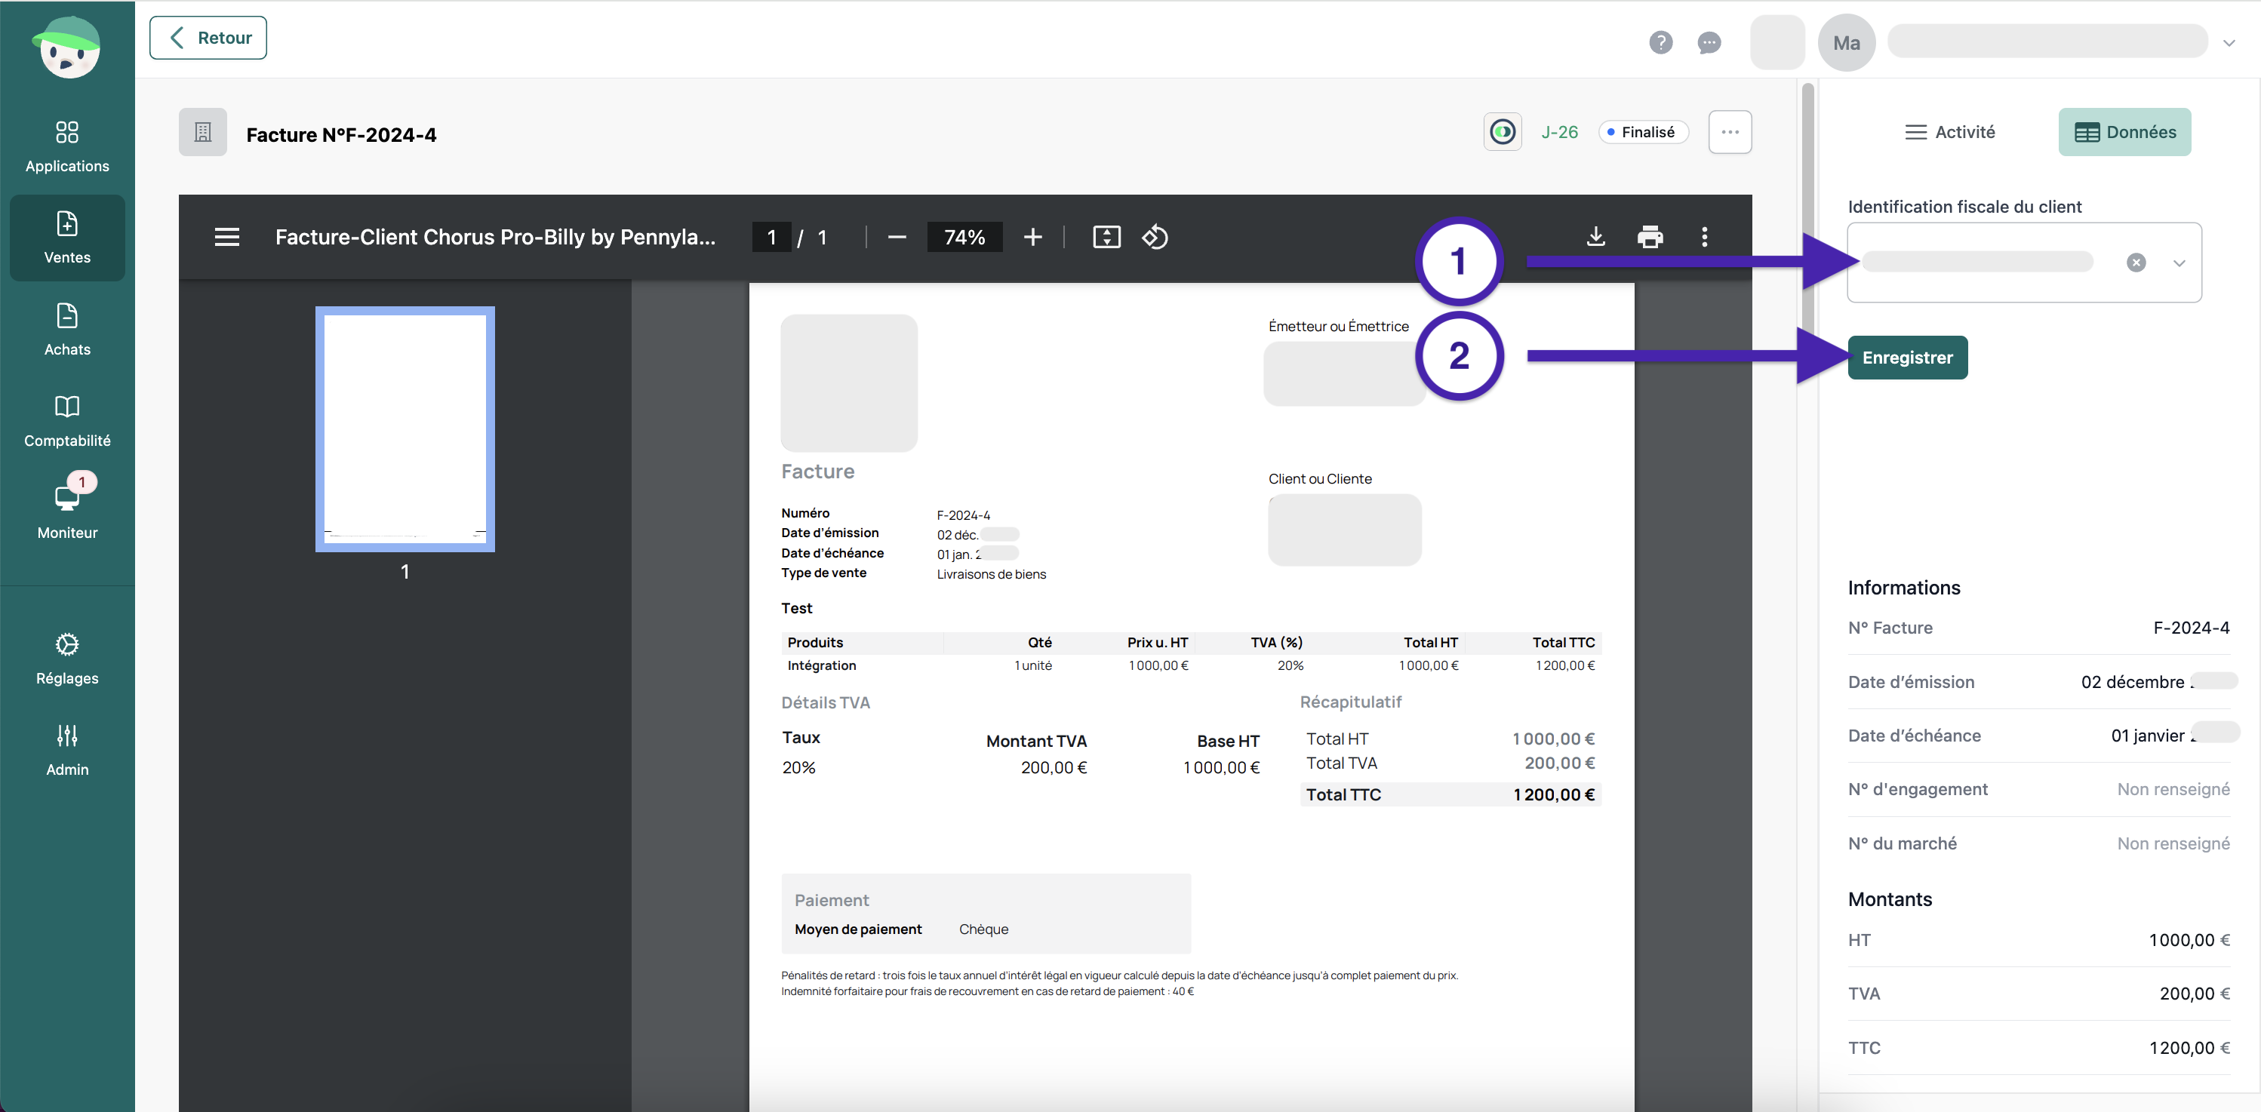
Task: Clear the client fiscal identification field
Action: (2136, 263)
